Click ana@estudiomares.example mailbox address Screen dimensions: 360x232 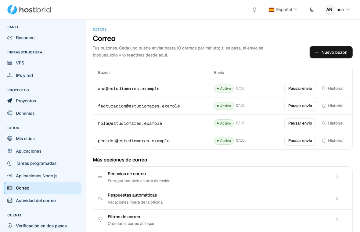[128, 89]
